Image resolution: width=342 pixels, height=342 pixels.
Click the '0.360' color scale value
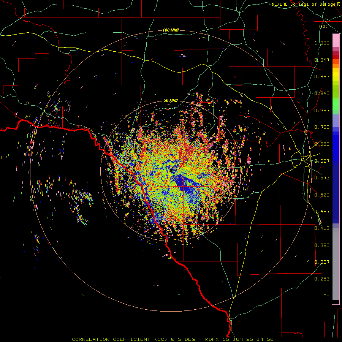[x=322, y=245]
